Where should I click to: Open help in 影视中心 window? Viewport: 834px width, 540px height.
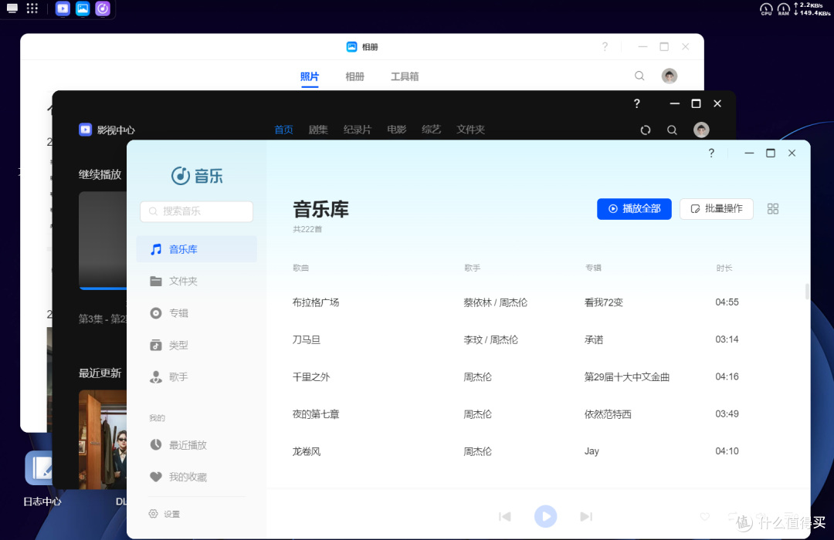click(x=636, y=103)
